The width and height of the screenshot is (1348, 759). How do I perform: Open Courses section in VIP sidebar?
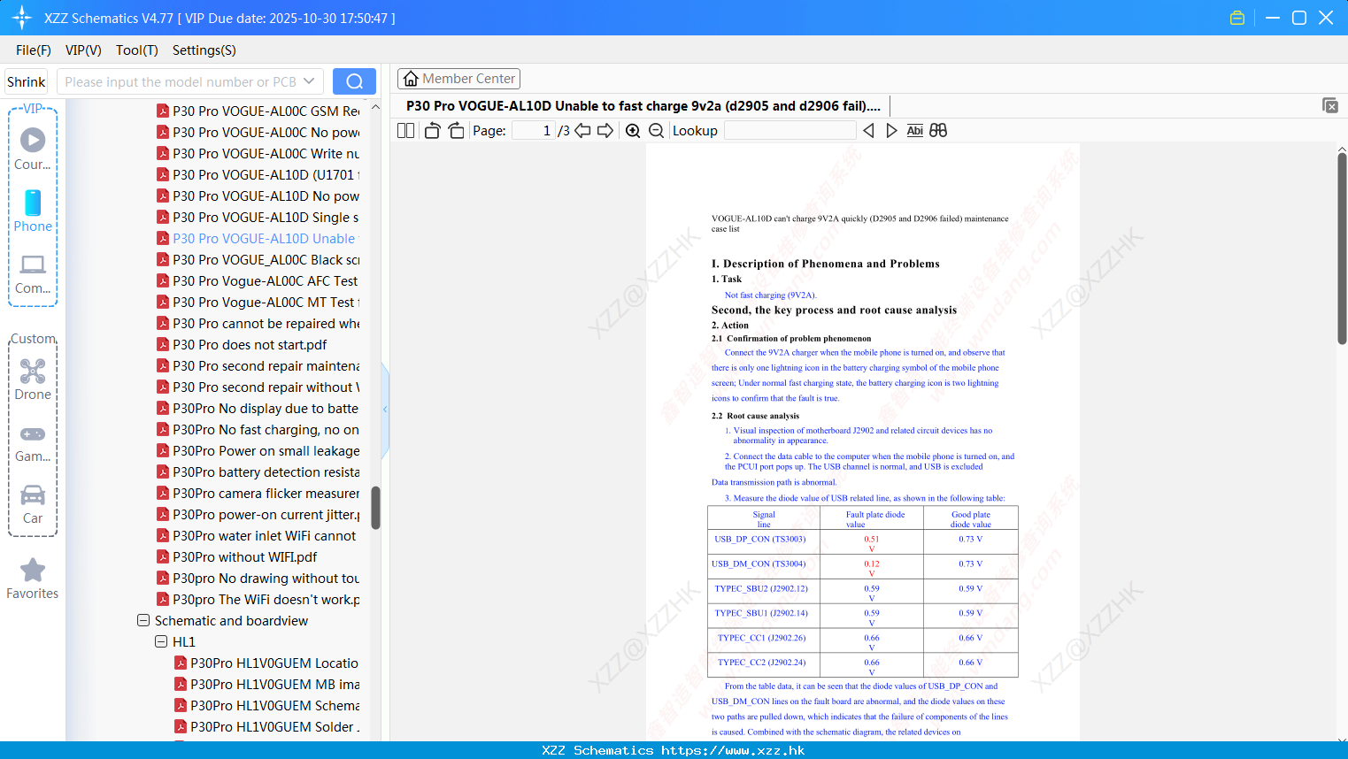click(x=33, y=149)
